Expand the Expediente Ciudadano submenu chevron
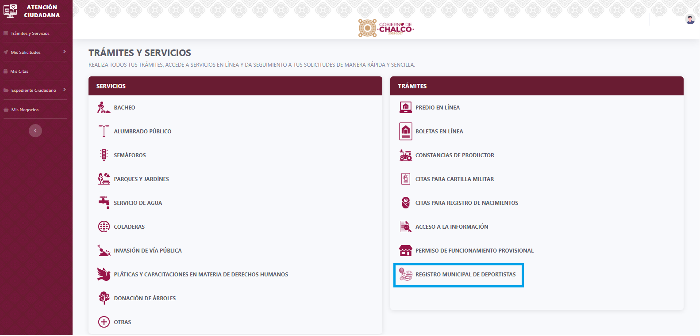The image size is (700, 336). pyautogui.click(x=65, y=90)
